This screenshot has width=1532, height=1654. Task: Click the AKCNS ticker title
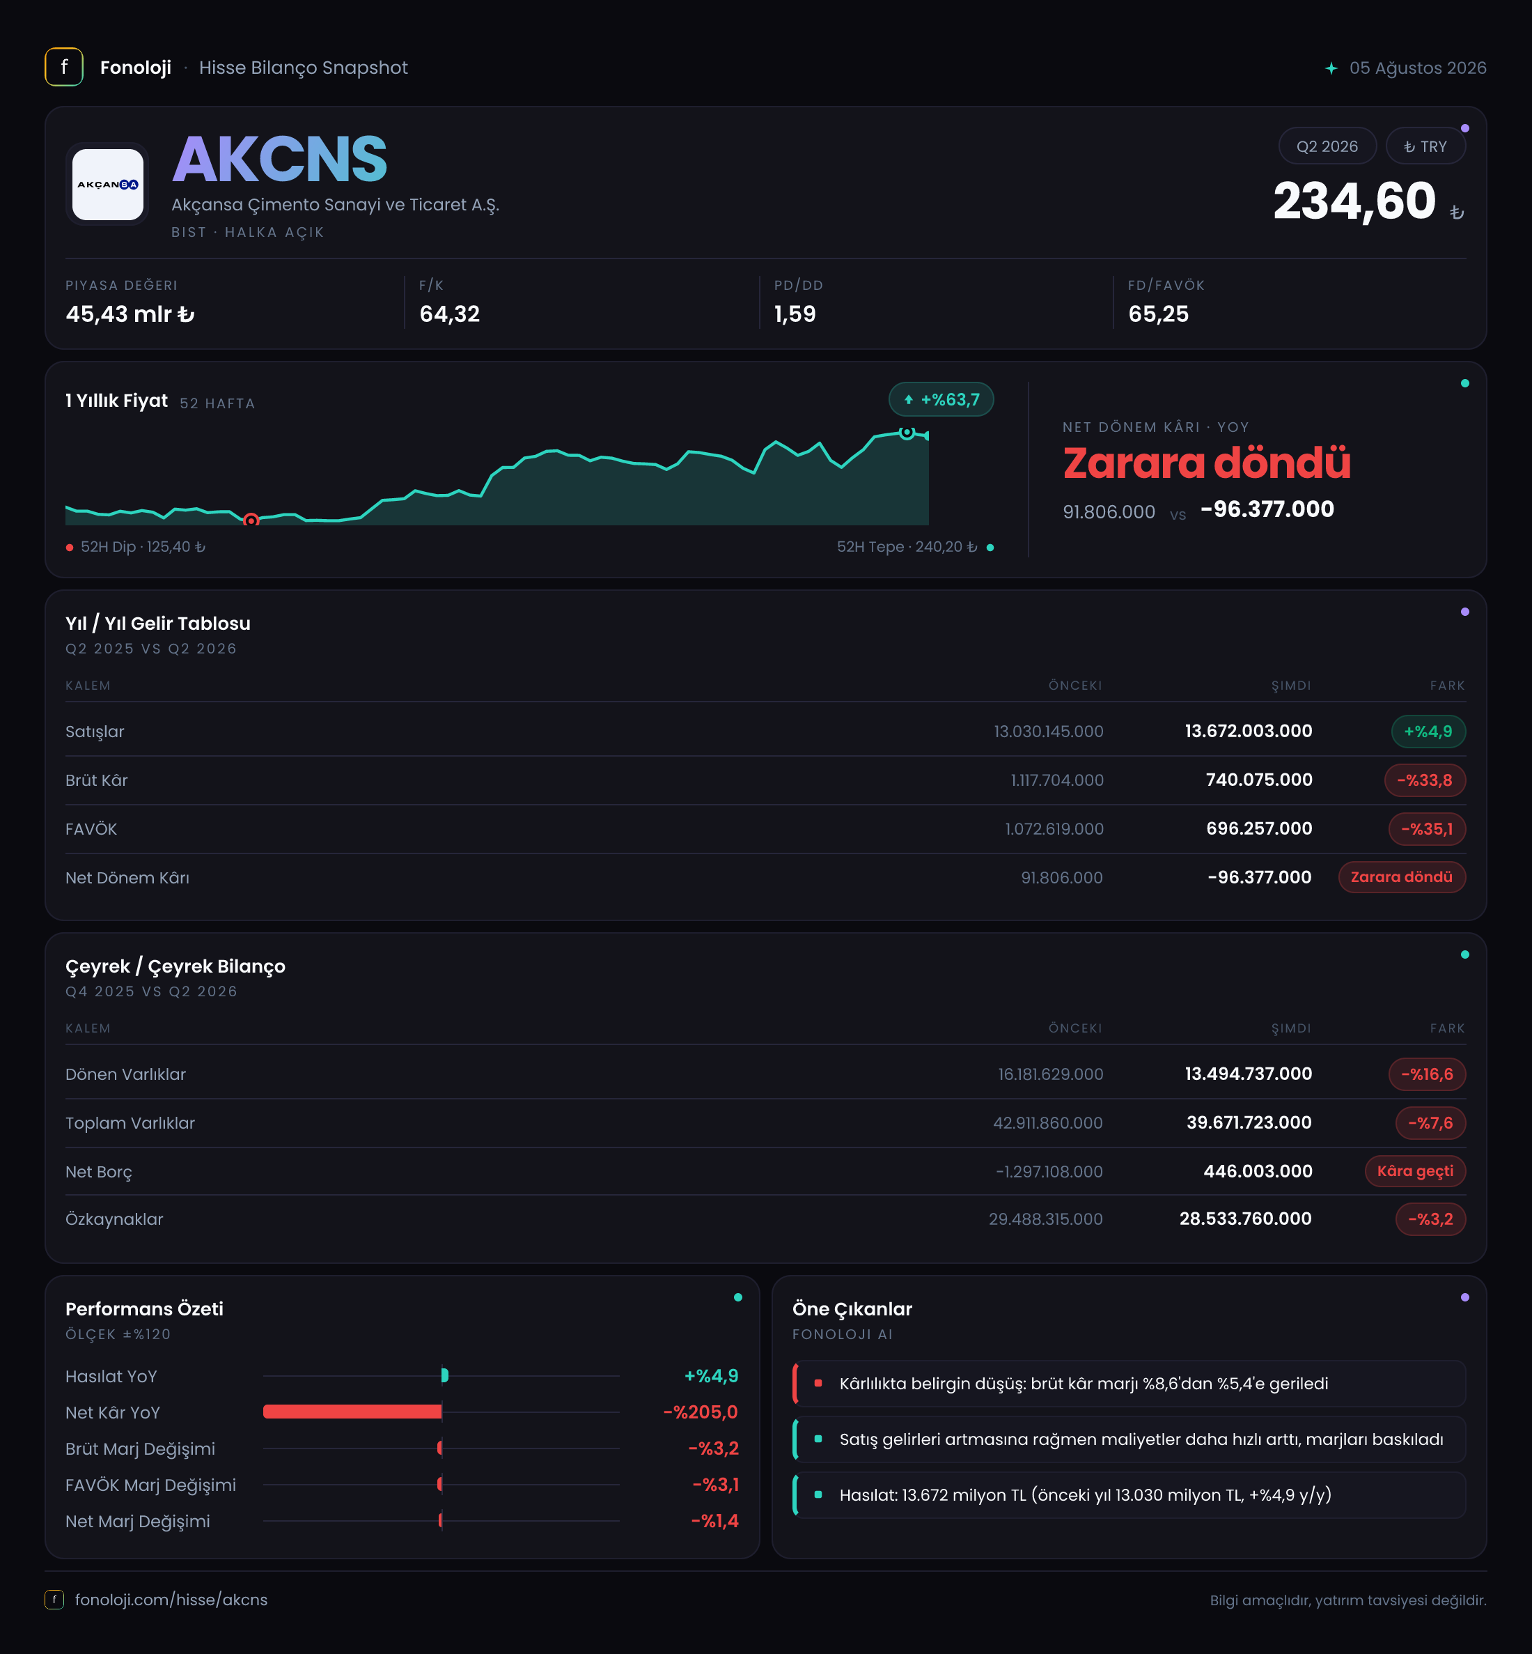tap(279, 160)
